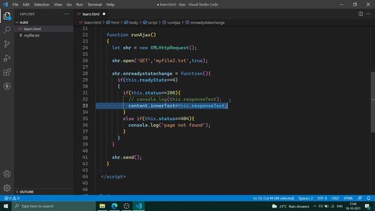Click 'myfile2.txt' string on line 26
The width and height of the screenshot is (375, 211).
coord(171,61)
